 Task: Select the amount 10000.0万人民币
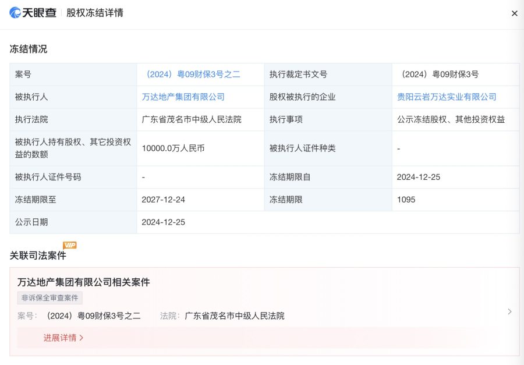[173, 148]
